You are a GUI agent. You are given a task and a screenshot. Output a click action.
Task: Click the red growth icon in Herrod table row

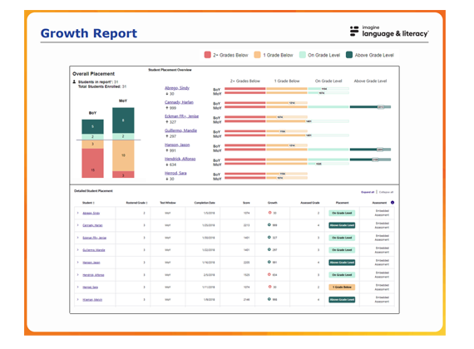[x=270, y=287]
